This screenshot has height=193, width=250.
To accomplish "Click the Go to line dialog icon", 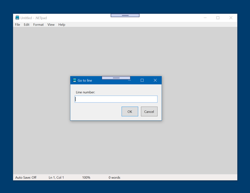I will pyautogui.click(x=74, y=80).
